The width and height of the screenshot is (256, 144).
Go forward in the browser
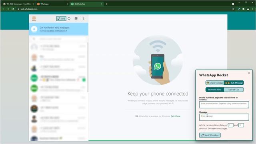[8, 9]
